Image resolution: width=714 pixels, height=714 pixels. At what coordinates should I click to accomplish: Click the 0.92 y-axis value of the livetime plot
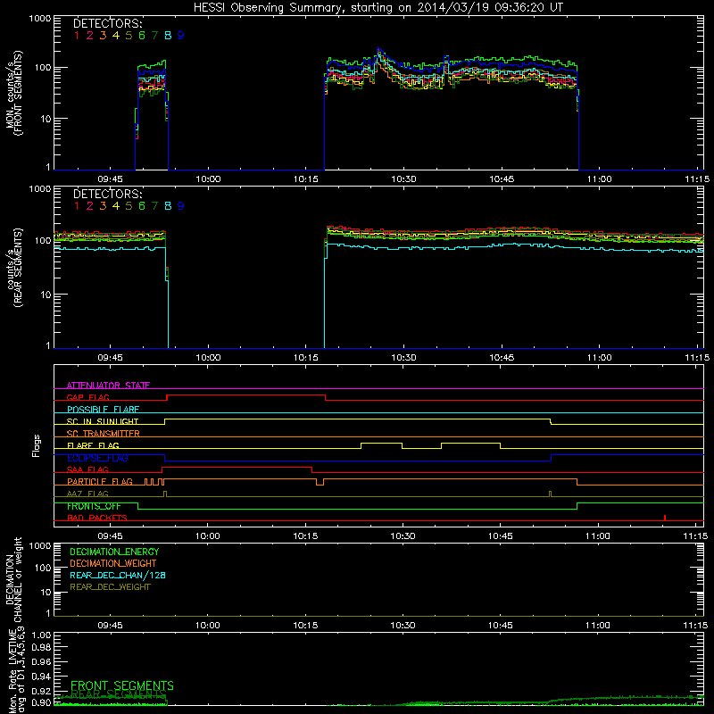42,691
